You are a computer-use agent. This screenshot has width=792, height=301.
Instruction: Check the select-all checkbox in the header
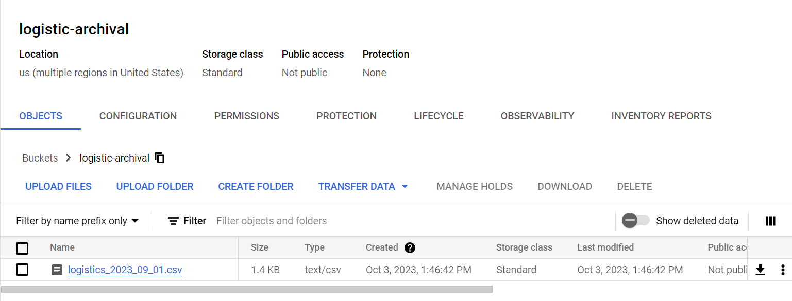tap(22, 248)
